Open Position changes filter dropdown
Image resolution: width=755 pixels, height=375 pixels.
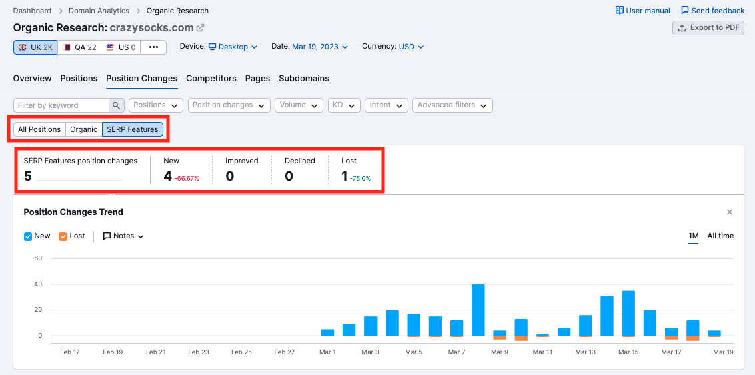click(229, 105)
